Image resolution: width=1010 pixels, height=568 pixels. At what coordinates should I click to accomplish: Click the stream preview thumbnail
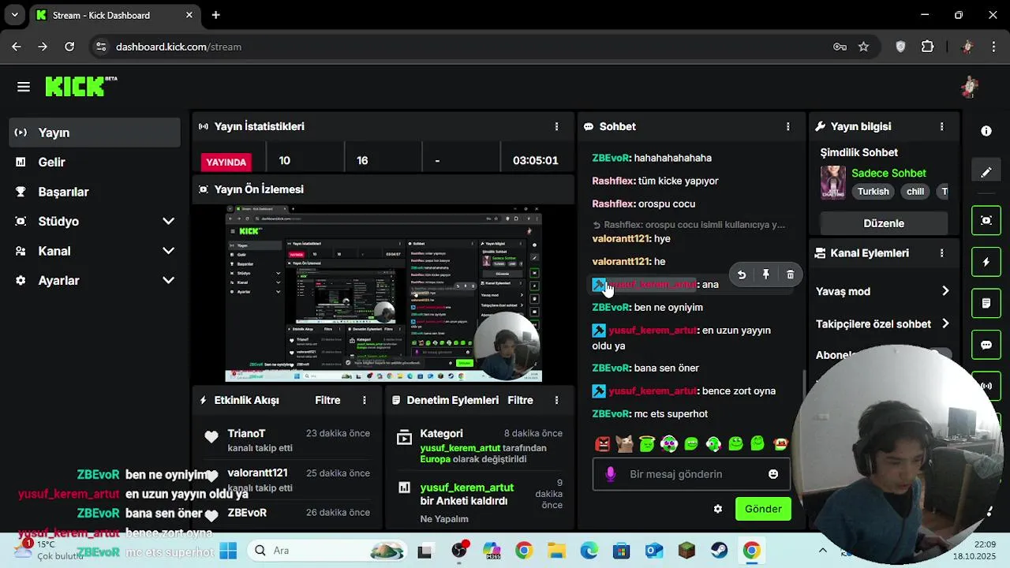(383, 293)
